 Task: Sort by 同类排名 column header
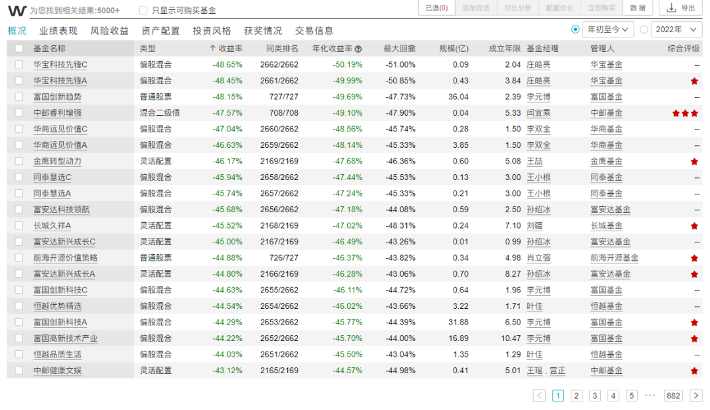[x=282, y=49]
